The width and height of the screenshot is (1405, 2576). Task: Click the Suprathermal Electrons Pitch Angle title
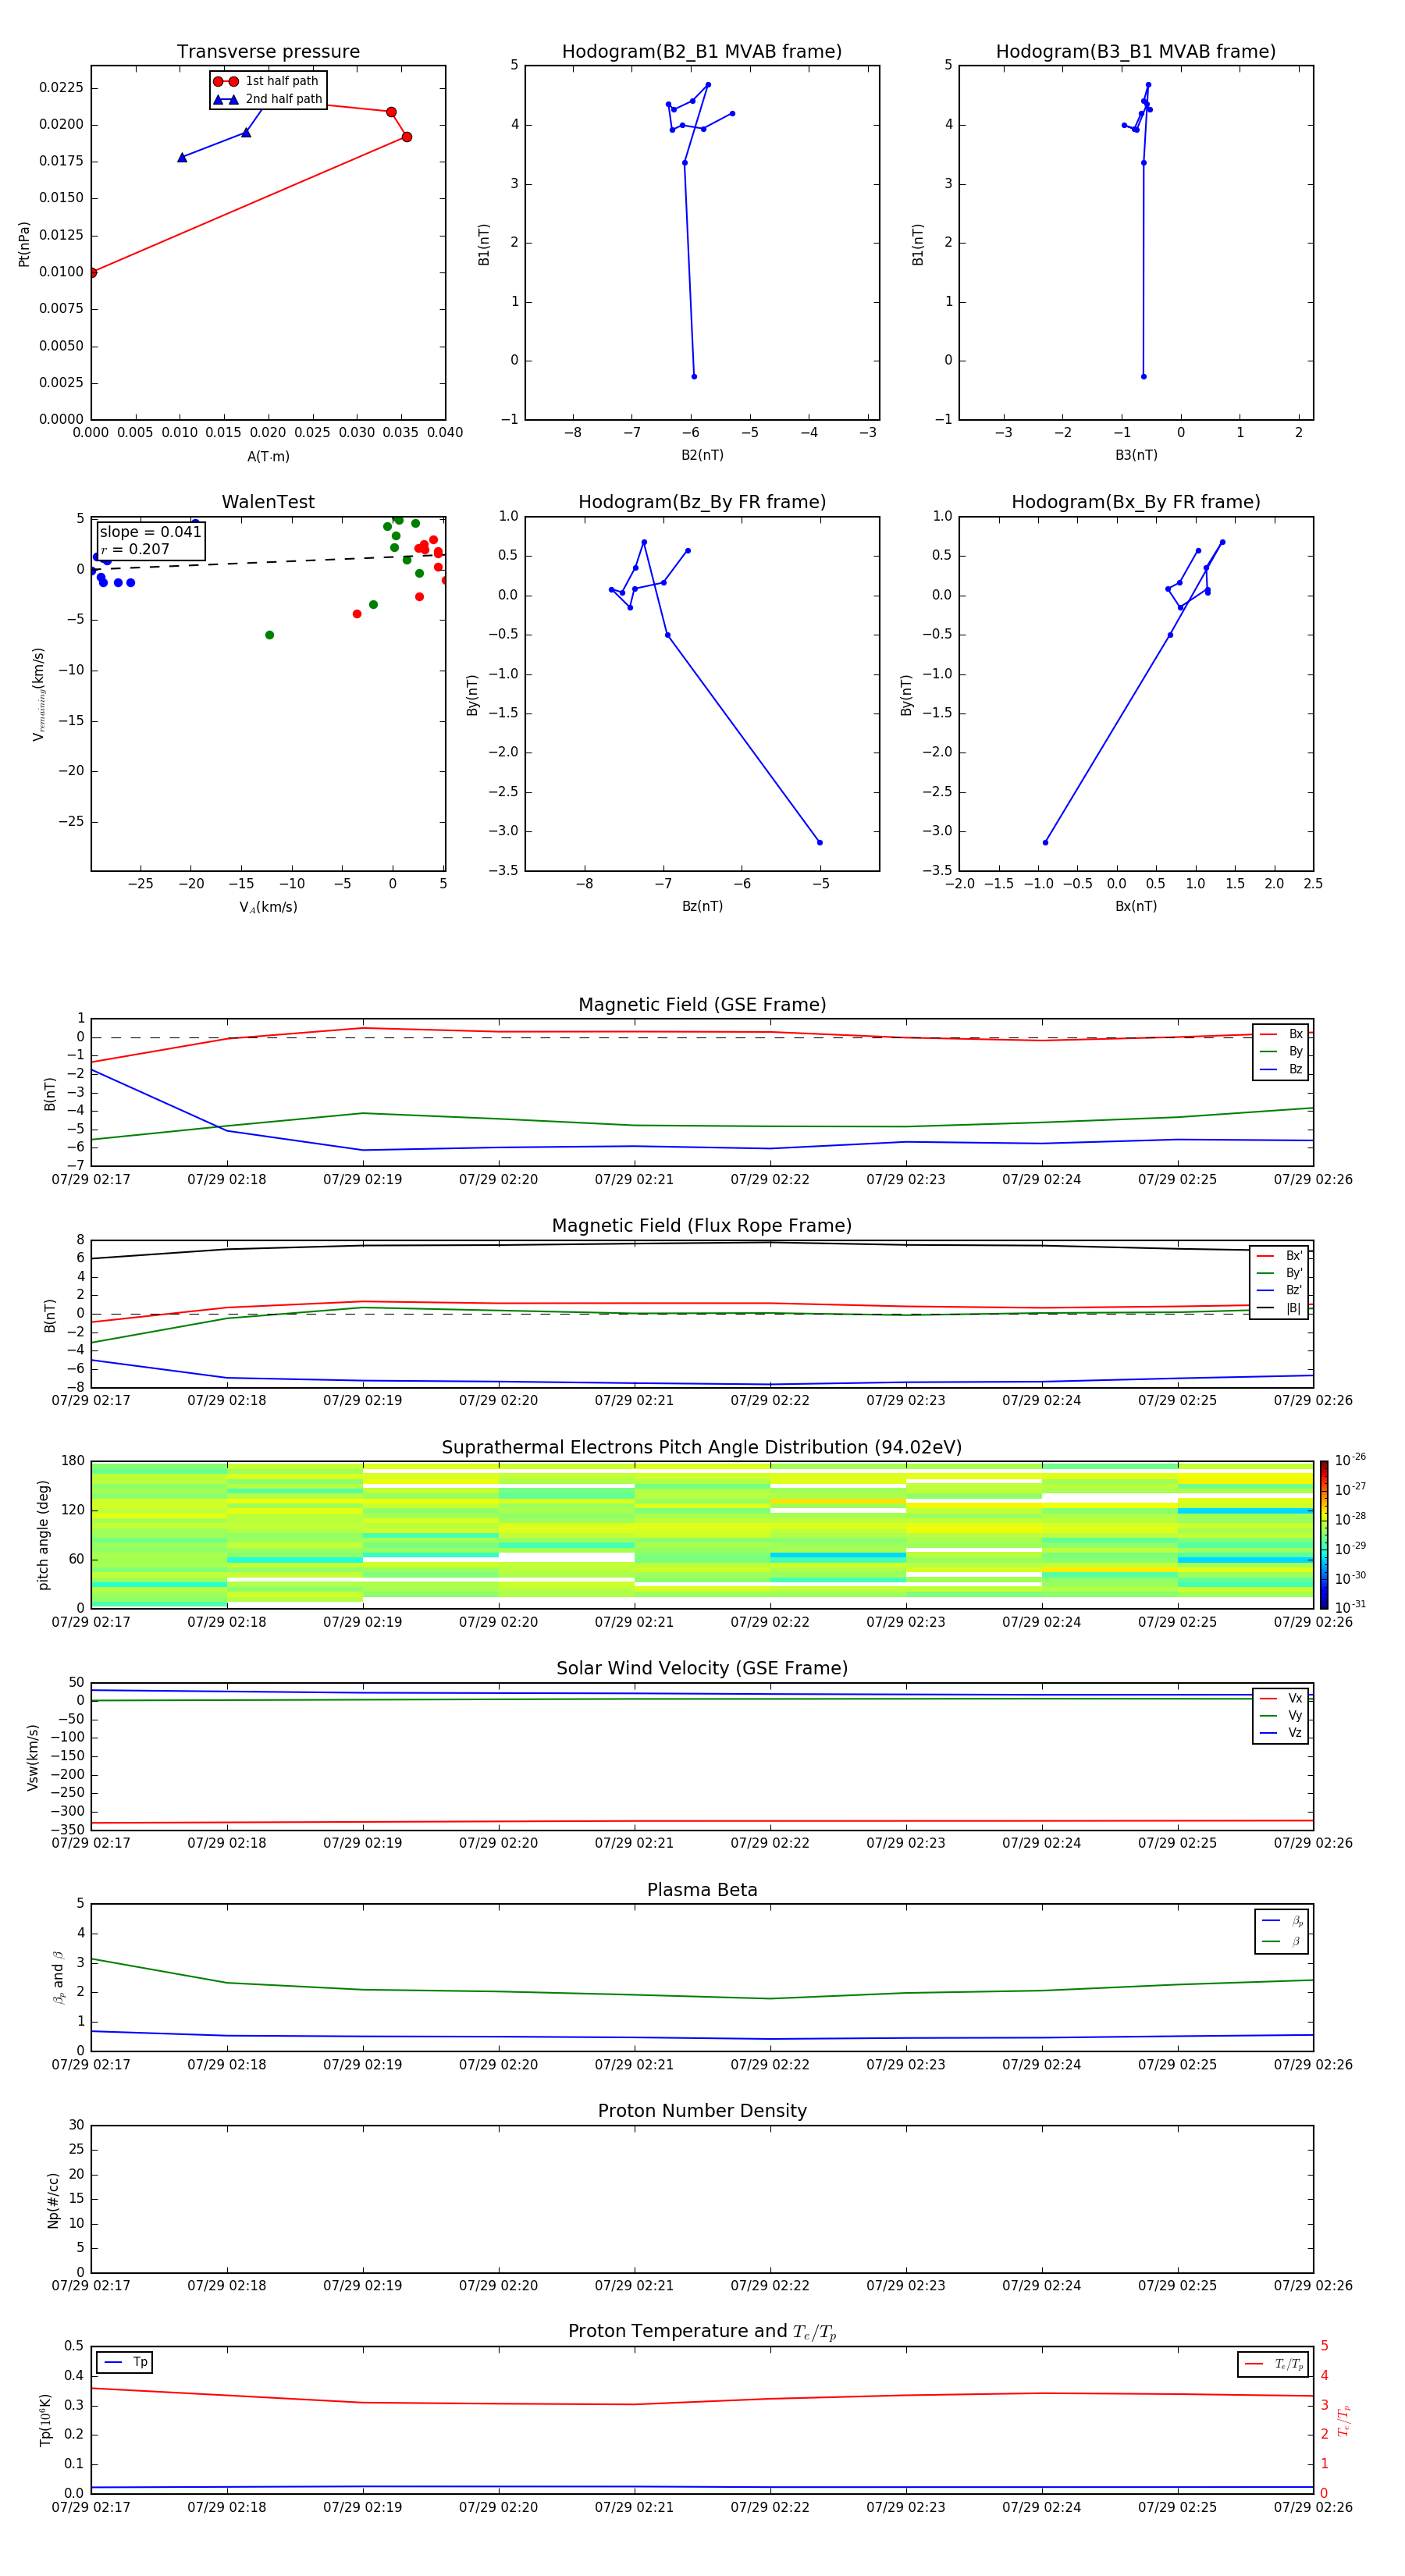(x=702, y=1447)
